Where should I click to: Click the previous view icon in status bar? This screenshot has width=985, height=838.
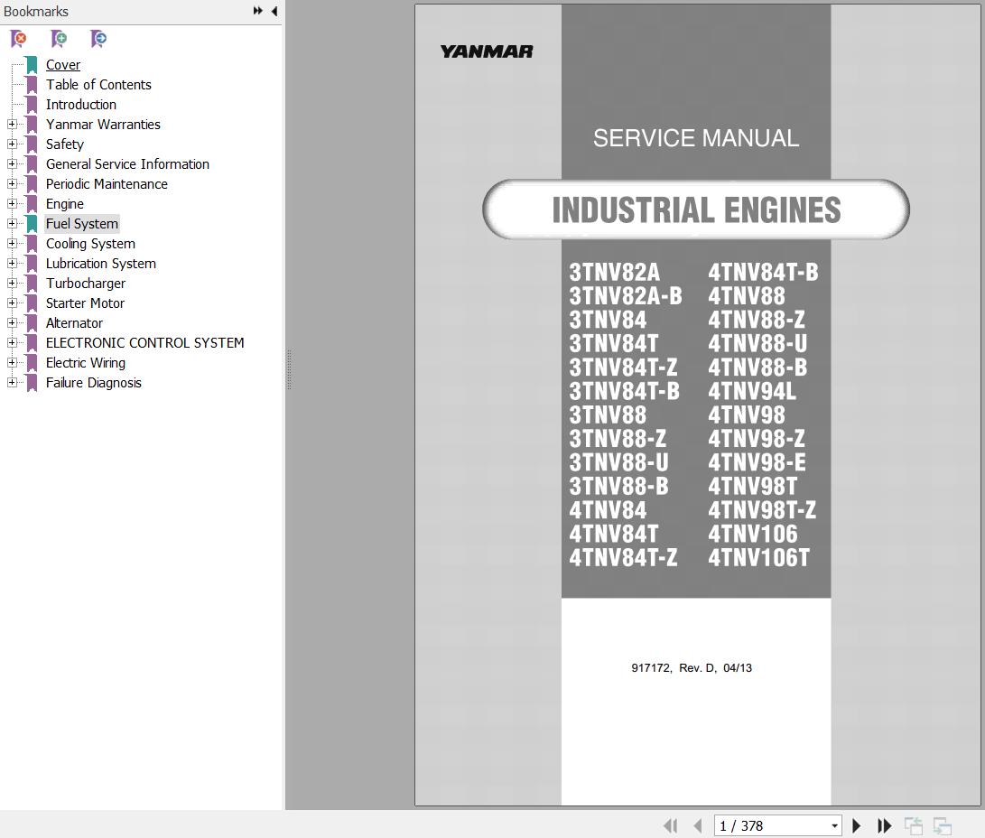[x=914, y=825]
